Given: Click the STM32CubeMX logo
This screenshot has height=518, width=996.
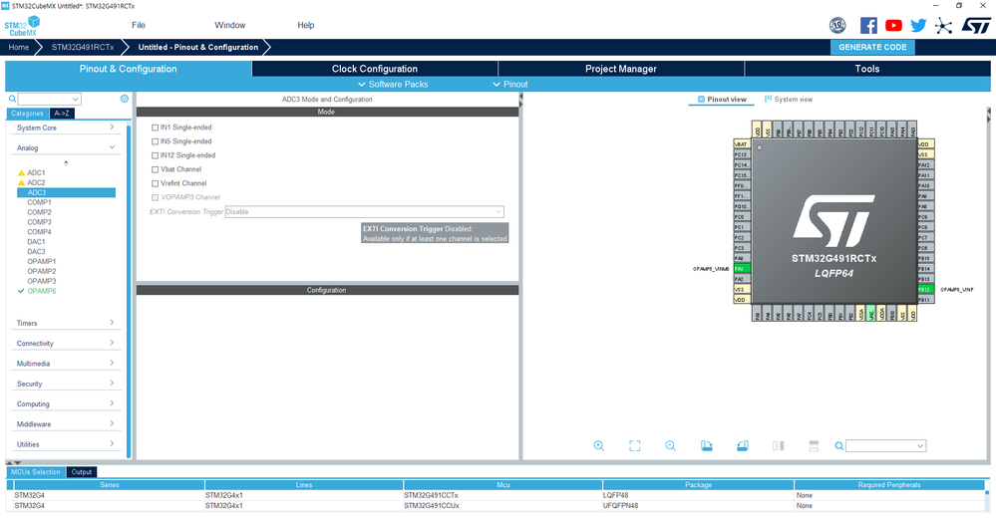Looking at the screenshot, I should [x=22, y=25].
